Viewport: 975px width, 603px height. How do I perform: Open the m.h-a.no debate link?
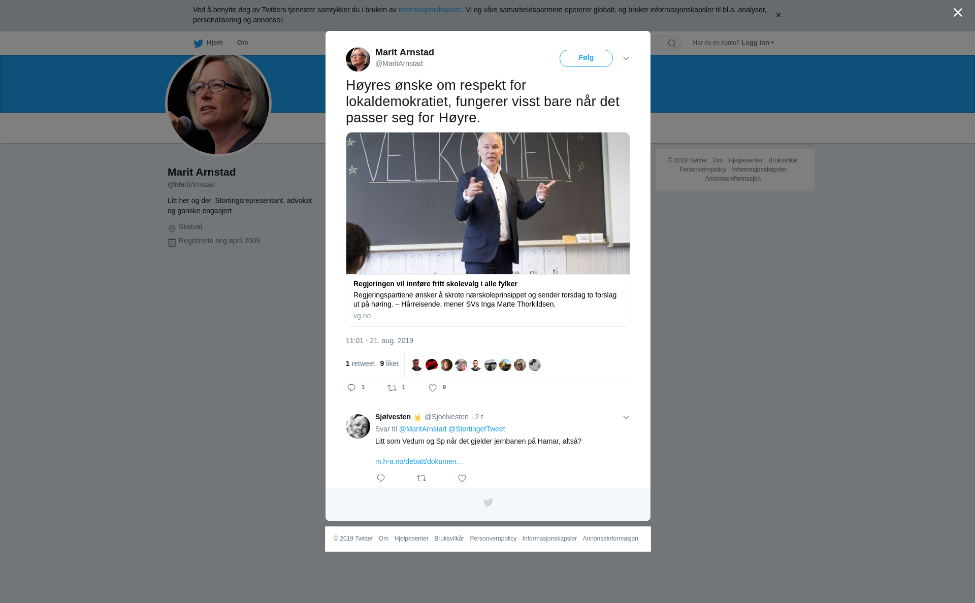[x=419, y=461]
